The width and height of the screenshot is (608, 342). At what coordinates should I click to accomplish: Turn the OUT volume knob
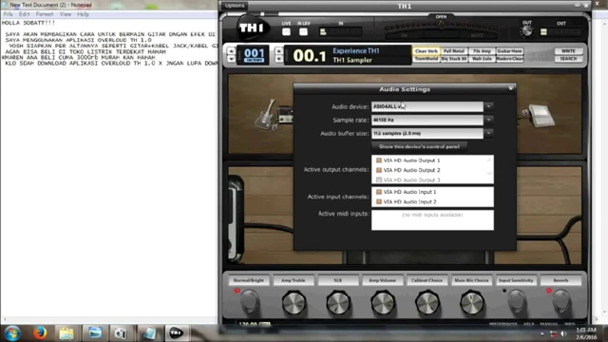tap(527, 31)
